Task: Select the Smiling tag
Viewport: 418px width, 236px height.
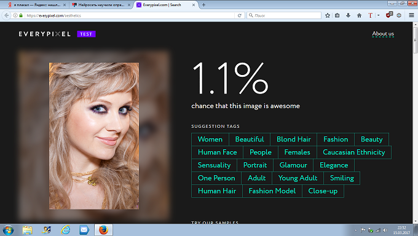Action: click(342, 178)
